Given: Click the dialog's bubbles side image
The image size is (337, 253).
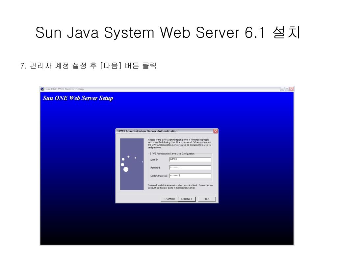Looking at the screenshot, I should tap(132, 164).
